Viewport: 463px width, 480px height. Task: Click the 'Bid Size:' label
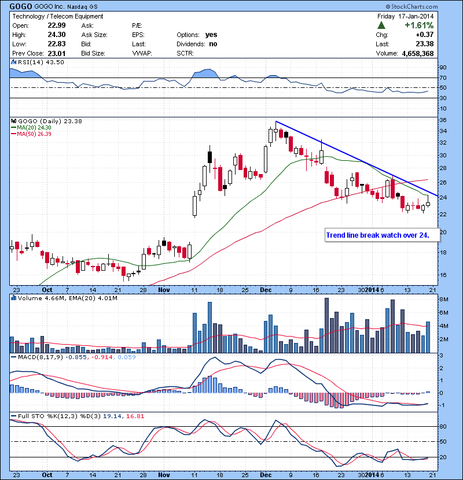(x=93, y=54)
